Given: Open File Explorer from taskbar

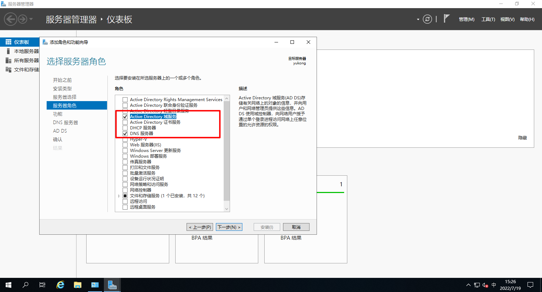Looking at the screenshot, I should tap(77, 285).
